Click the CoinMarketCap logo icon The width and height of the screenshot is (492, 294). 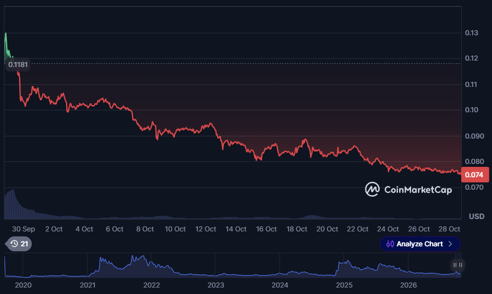[x=372, y=190]
